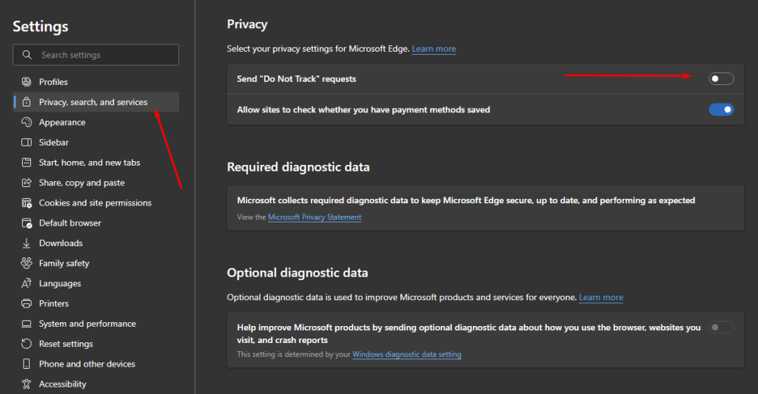Click the Accessibility icon
The width and height of the screenshot is (758, 394).
coord(27,384)
